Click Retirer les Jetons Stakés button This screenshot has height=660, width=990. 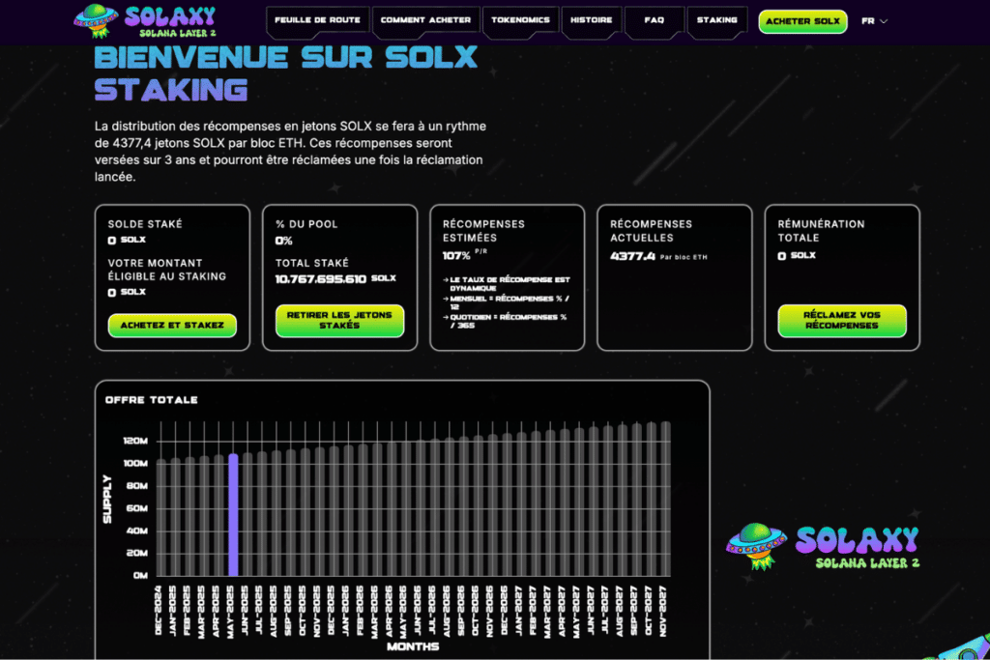(x=339, y=321)
